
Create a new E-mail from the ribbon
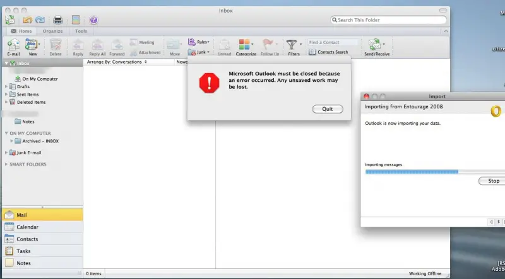click(13, 47)
